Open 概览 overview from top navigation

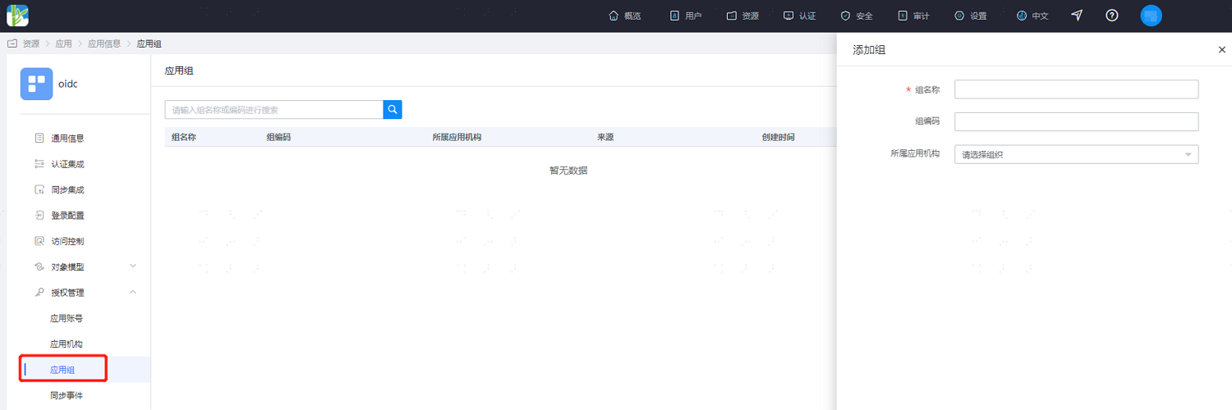pyautogui.click(x=624, y=16)
